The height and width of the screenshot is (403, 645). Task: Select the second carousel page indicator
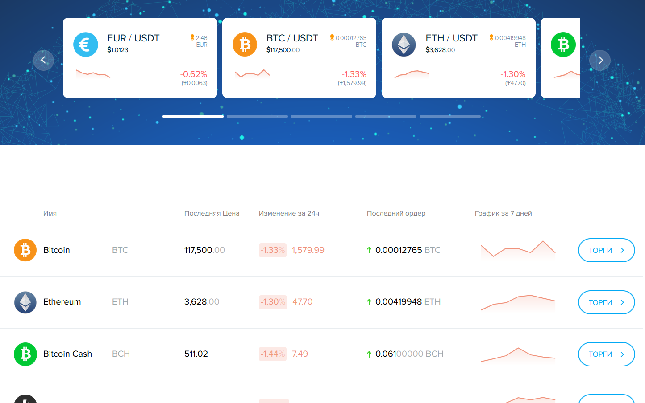(257, 116)
